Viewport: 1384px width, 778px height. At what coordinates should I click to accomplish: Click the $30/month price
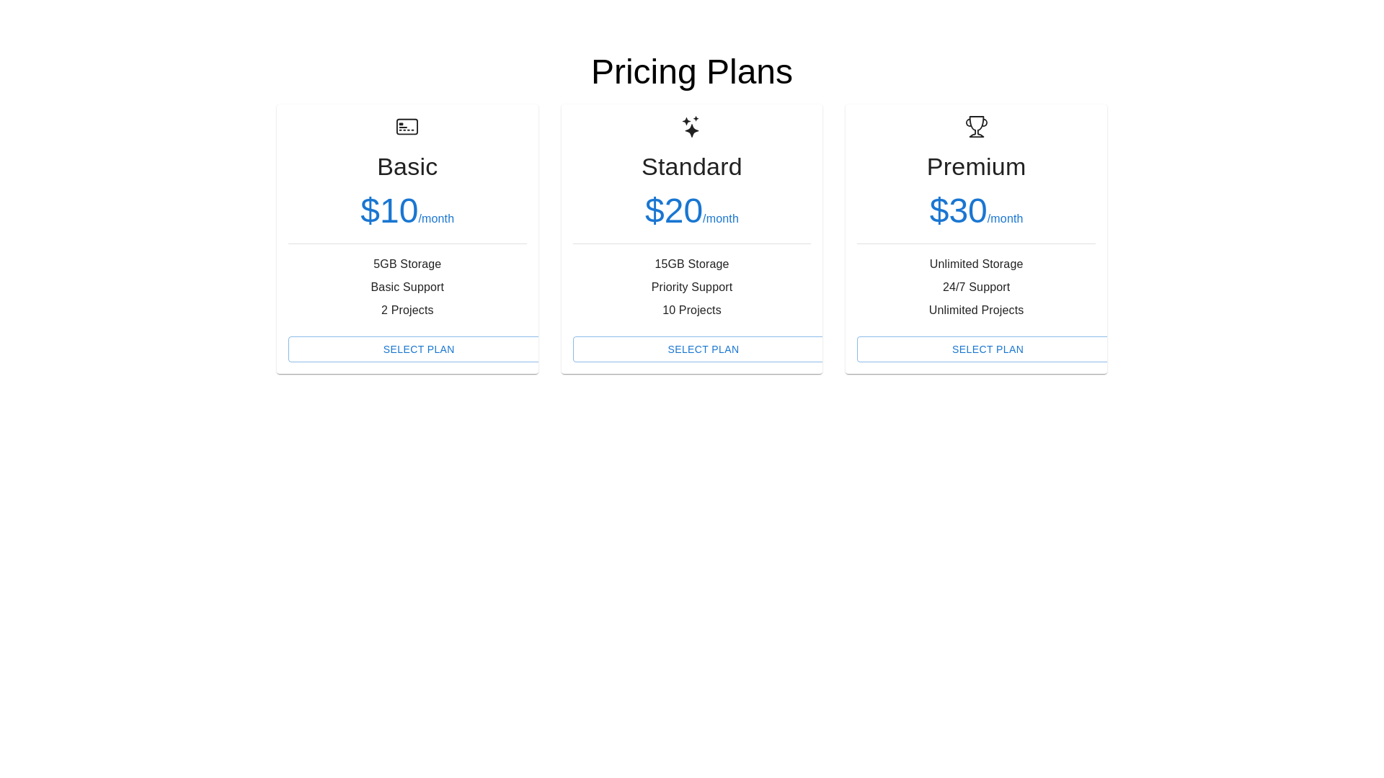pos(976,211)
